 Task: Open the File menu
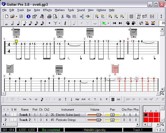pos(4,10)
